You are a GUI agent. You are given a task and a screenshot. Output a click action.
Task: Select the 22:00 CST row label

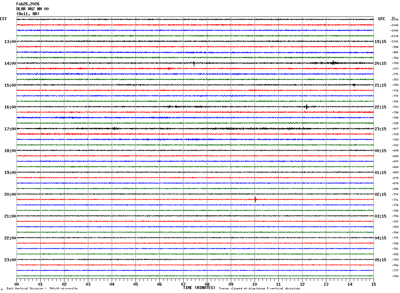tap(10, 238)
